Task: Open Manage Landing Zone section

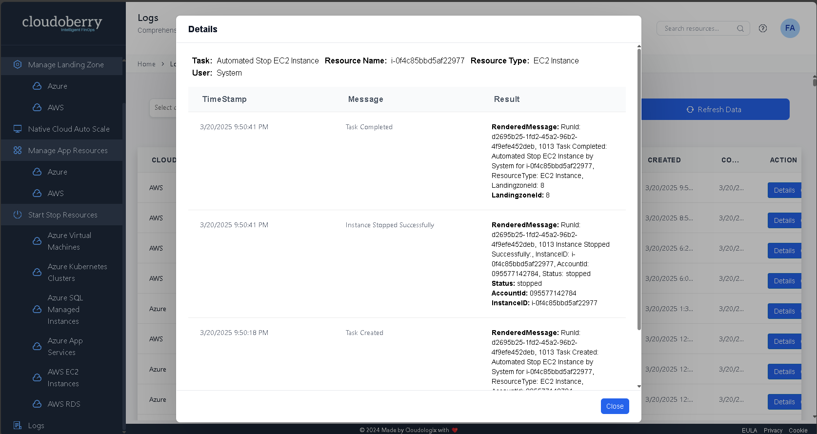Action: (x=62, y=65)
